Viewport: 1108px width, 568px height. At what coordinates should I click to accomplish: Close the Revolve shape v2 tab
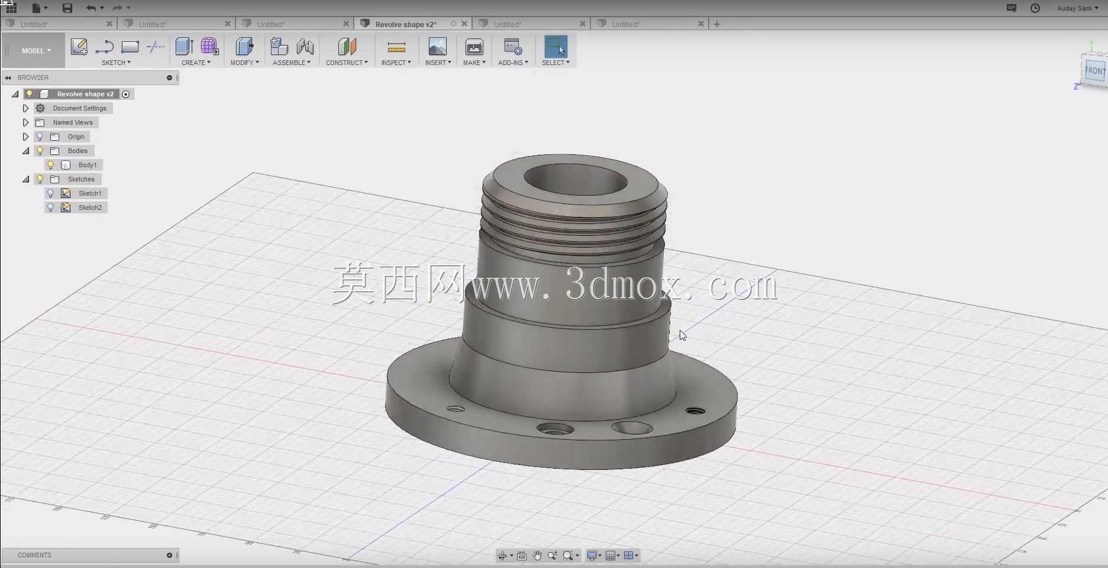(464, 24)
